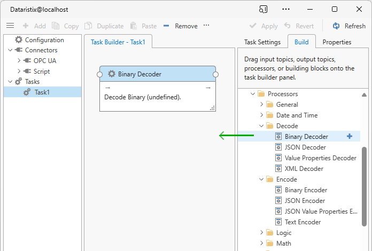Collapse the Decode folder
Image resolution: width=372 pixels, height=251 pixels.
(262, 126)
